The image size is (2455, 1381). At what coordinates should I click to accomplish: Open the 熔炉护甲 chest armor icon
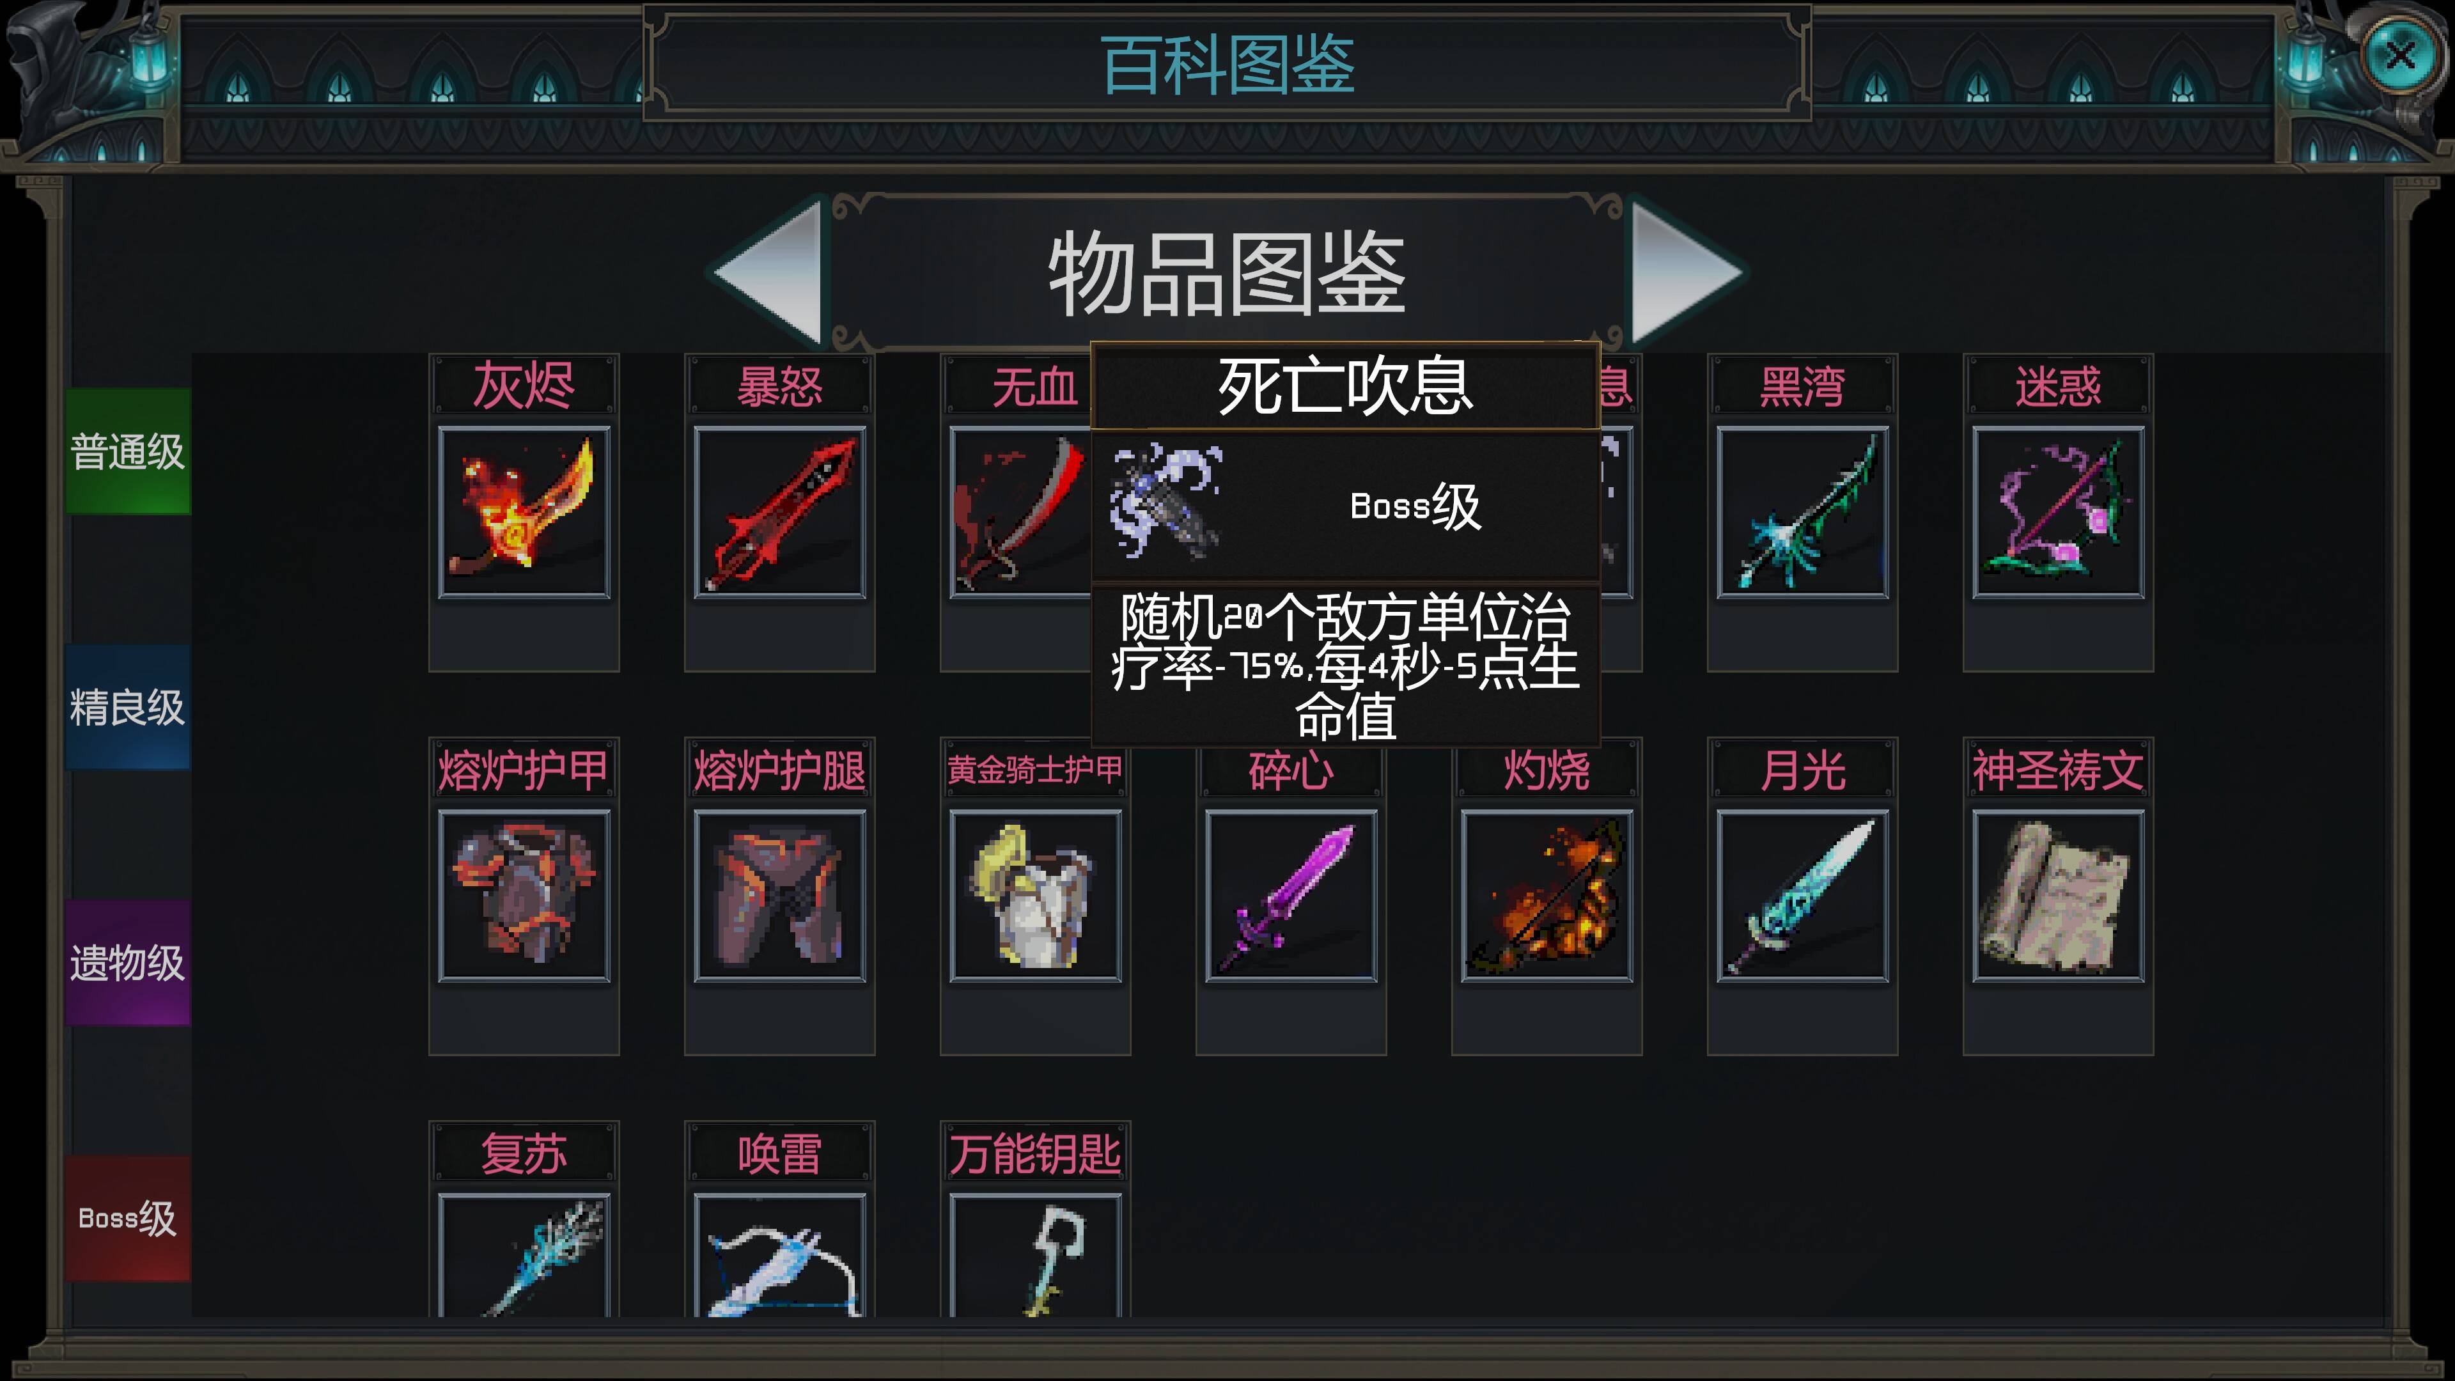[523, 896]
